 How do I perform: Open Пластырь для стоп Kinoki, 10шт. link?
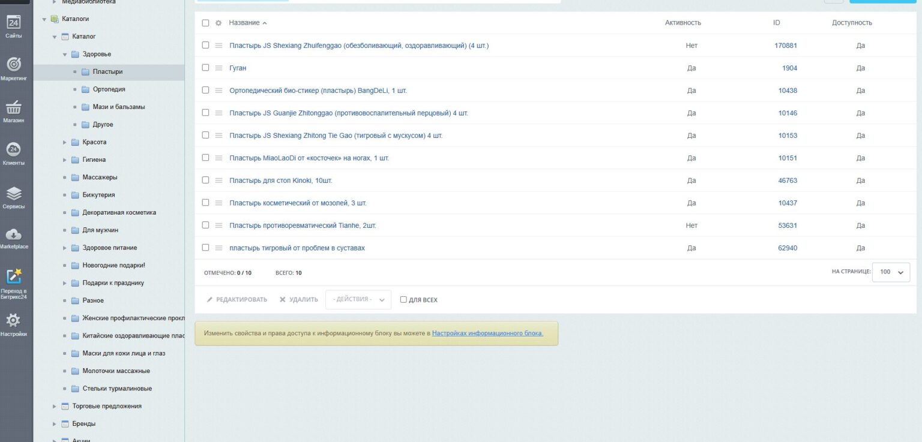[x=280, y=181]
